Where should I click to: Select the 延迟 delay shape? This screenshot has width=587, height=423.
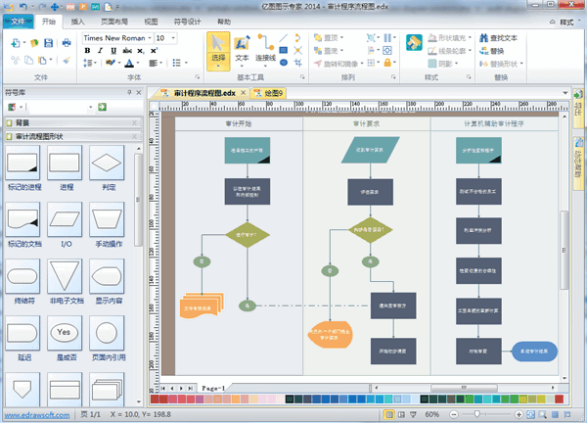point(23,333)
